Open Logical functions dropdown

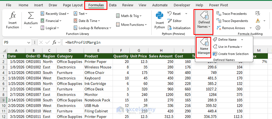pos(50,28)
